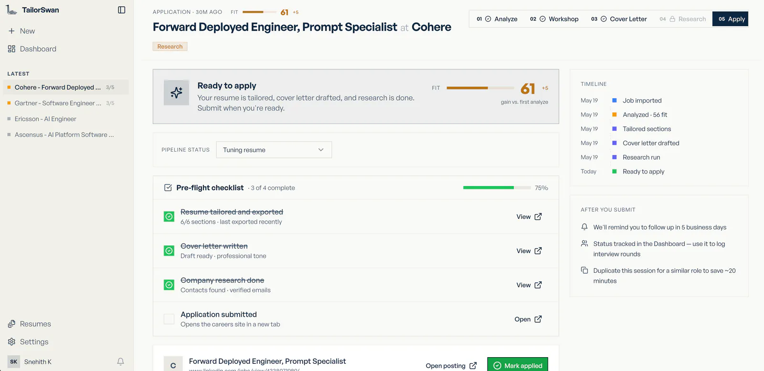
Task: Collapse the sidebar with the panel icon
Action: click(122, 10)
